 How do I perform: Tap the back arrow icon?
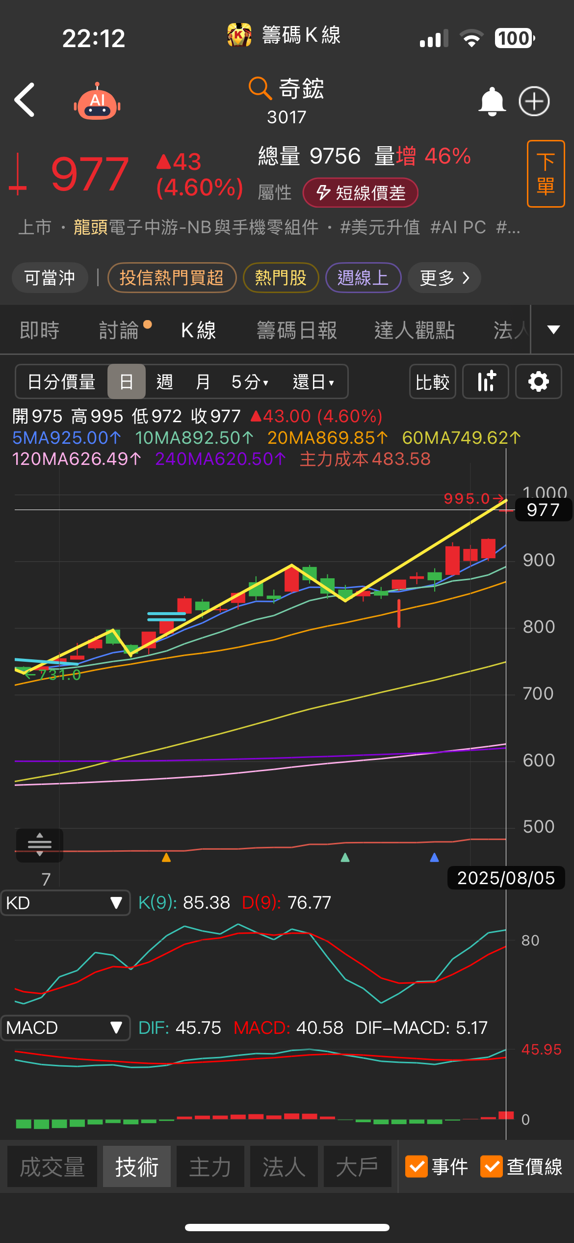click(x=25, y=100)
